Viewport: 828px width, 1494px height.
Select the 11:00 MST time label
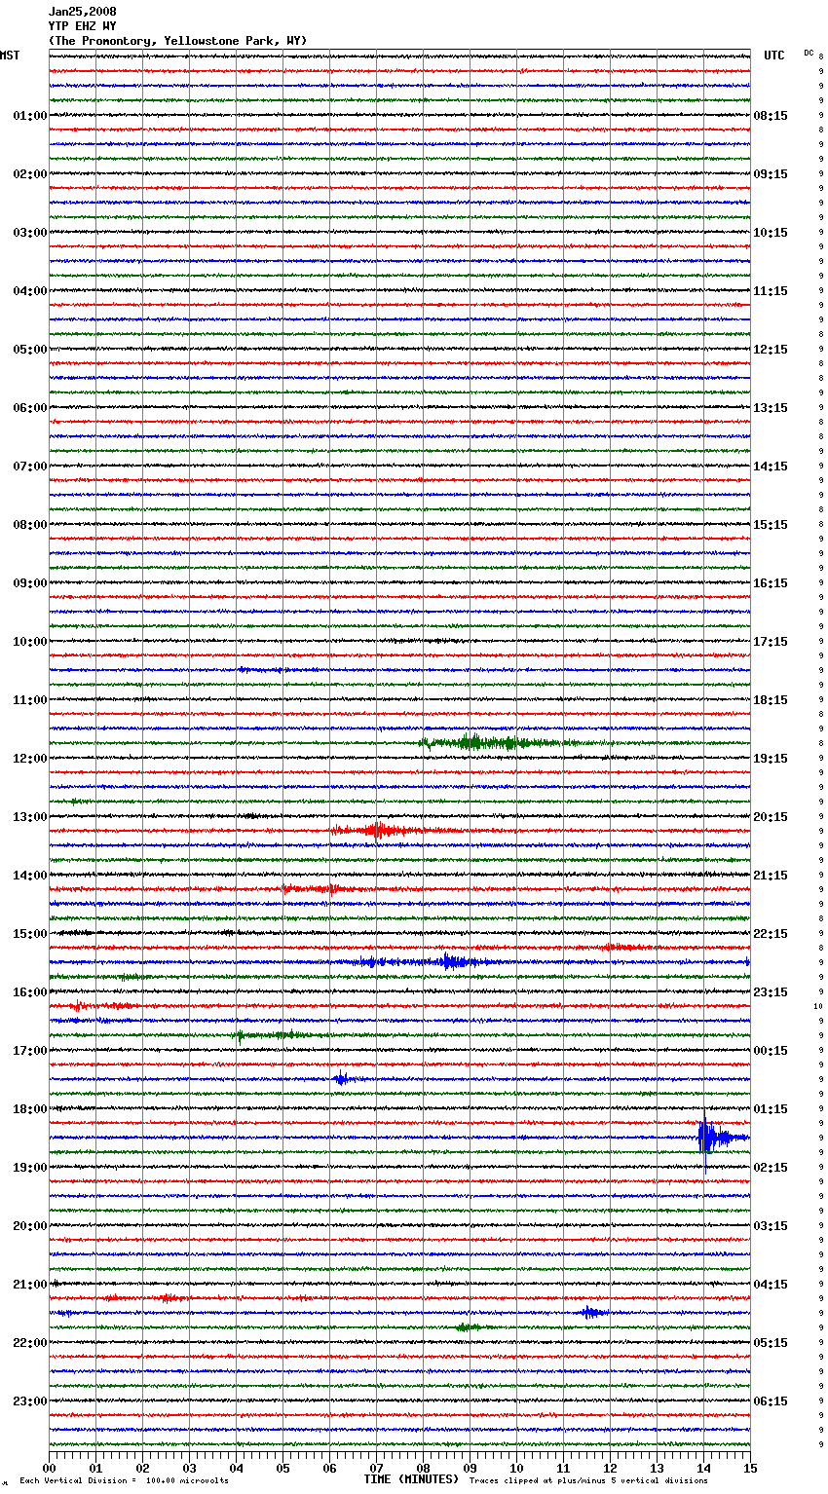click(30, 700)
